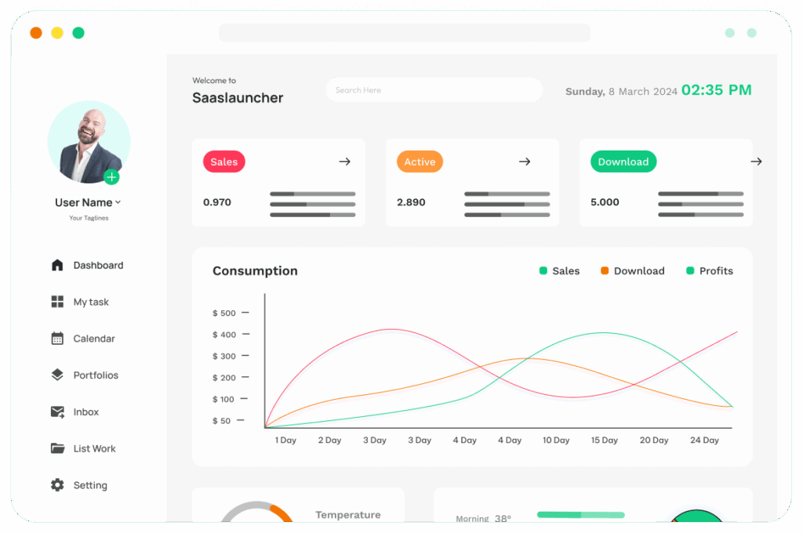Go to the Portfolios menu item
This screenshot has height=533, width=803.
[x=96, y=375]
